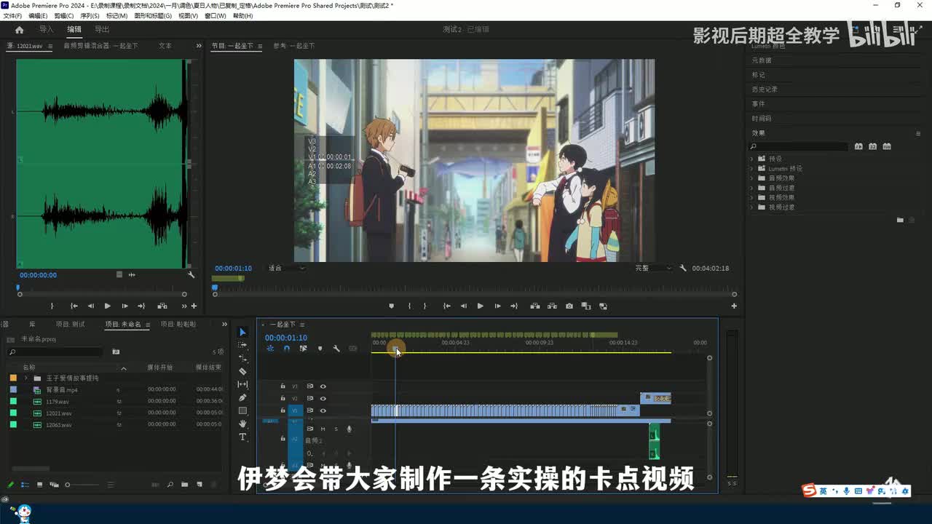This screenshot has height=524, width=932.
Task: Add marker in Program monitor
Action: click(391, 306)
